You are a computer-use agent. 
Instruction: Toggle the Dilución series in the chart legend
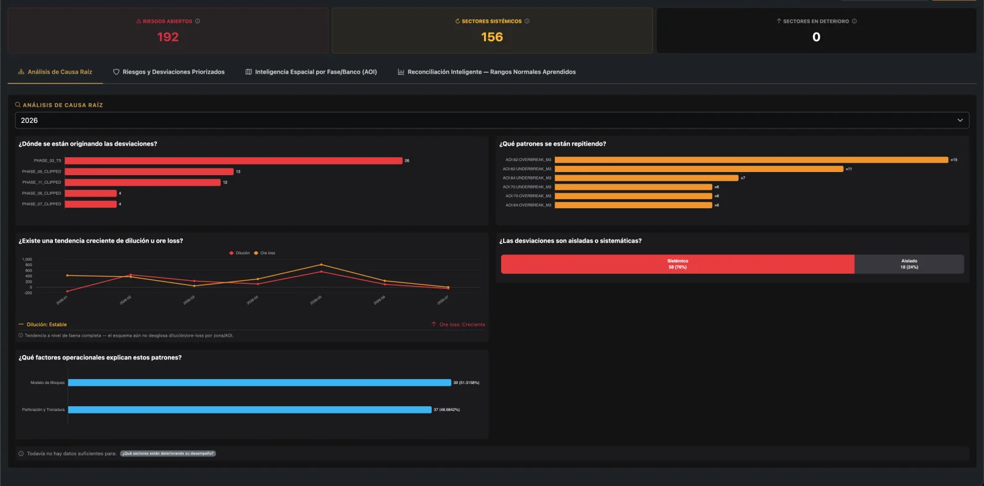click(240, 253)
